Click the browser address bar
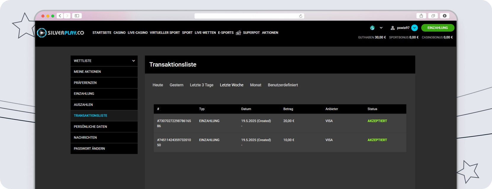 (249, 16)
